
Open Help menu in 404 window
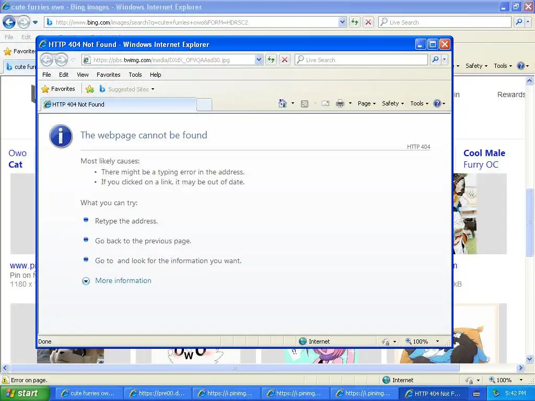156,75
